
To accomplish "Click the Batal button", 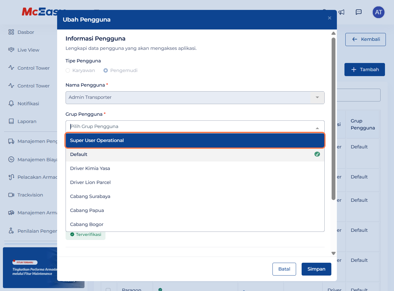I will [x=284, y=269].
